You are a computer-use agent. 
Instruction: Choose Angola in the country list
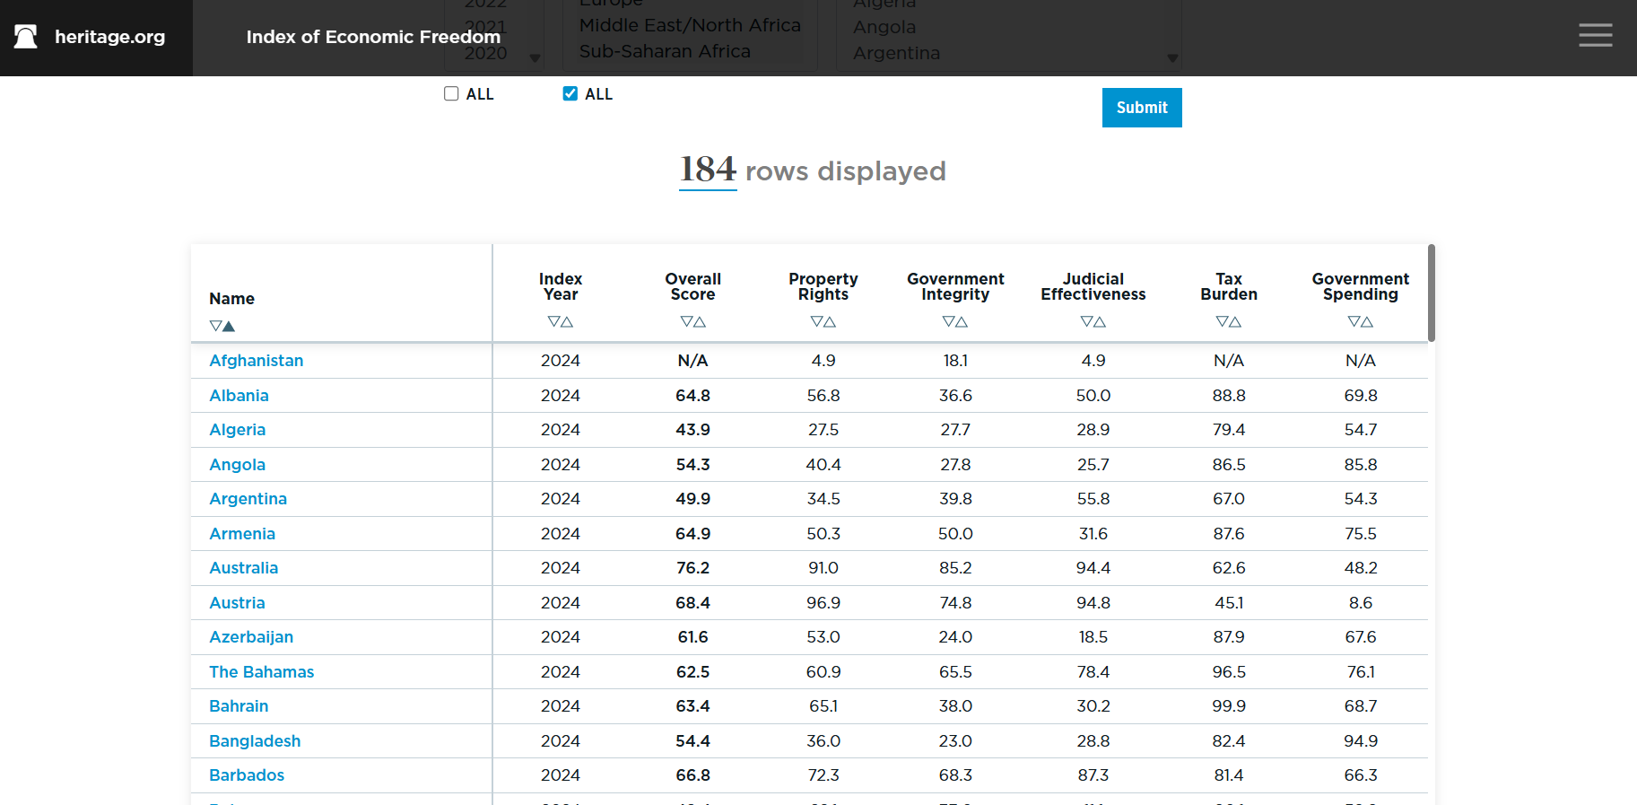point(884,27)
